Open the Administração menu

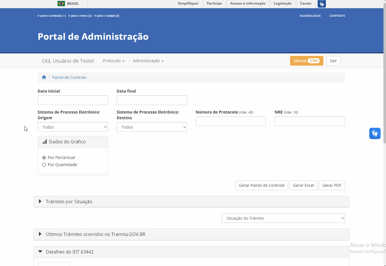tap(148, 61)
